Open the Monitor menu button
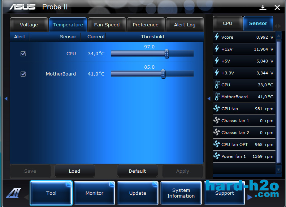 point(94,193)
